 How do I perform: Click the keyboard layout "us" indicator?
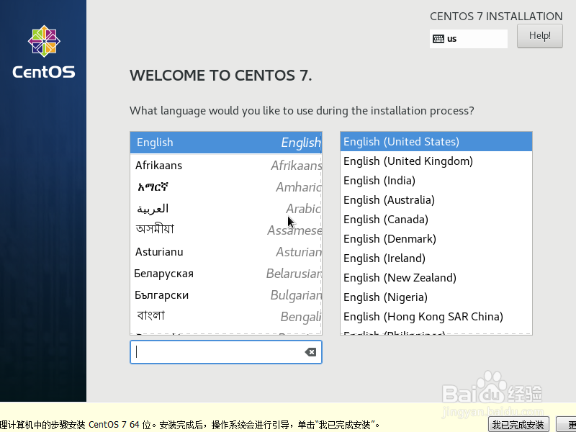click(x=469, y=38)
